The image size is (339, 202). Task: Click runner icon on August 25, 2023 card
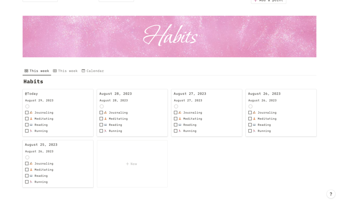tap(31, 182)
